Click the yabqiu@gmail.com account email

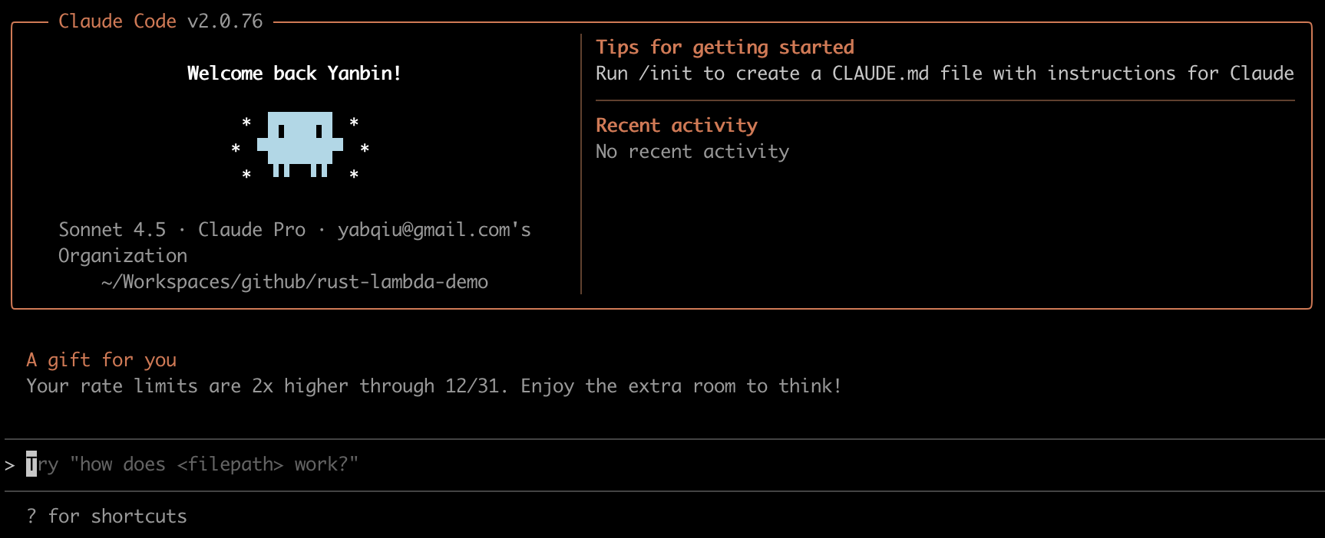(x=423, y=230)
